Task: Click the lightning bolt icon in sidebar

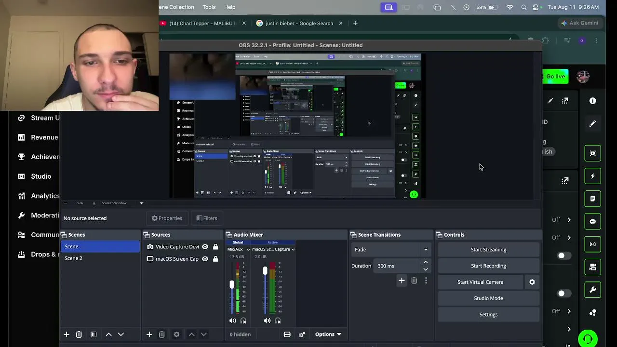Action: (x=593, y=176)
